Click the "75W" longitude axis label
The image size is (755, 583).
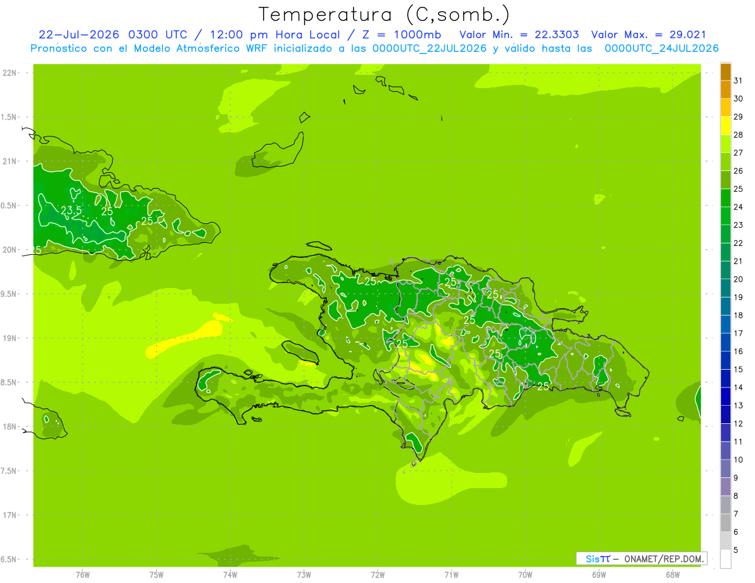click(157, 575)
